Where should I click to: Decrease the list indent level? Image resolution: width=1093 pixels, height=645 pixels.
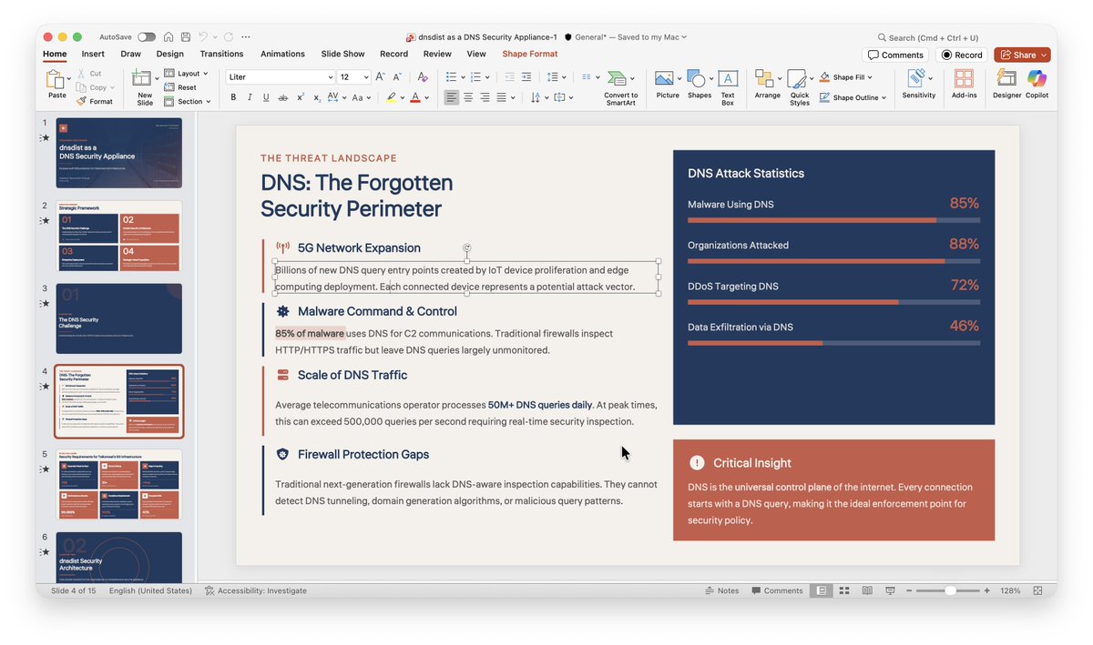coord(510,77)
